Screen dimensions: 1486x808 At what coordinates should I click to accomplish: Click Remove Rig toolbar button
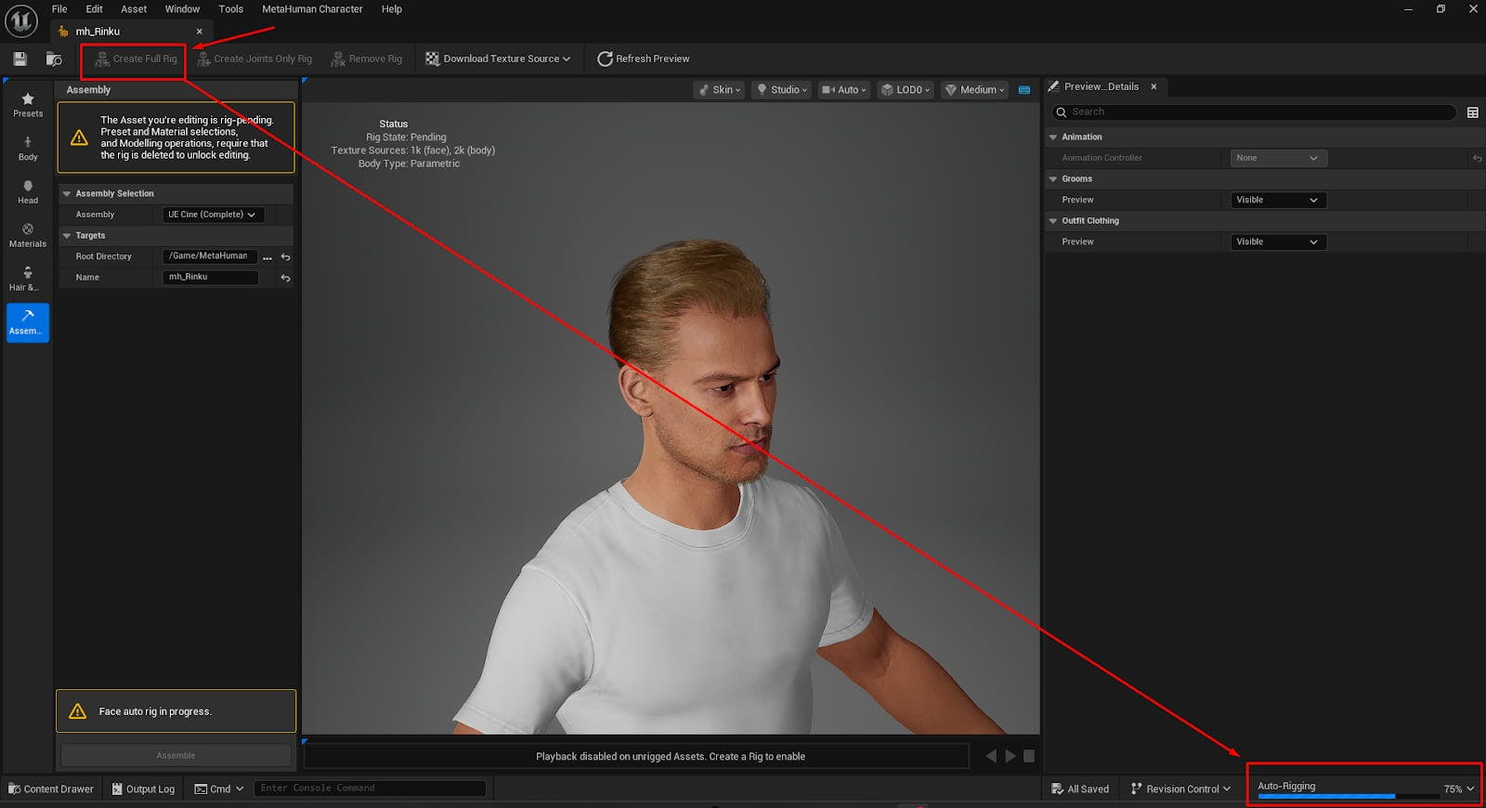(367, 59)
